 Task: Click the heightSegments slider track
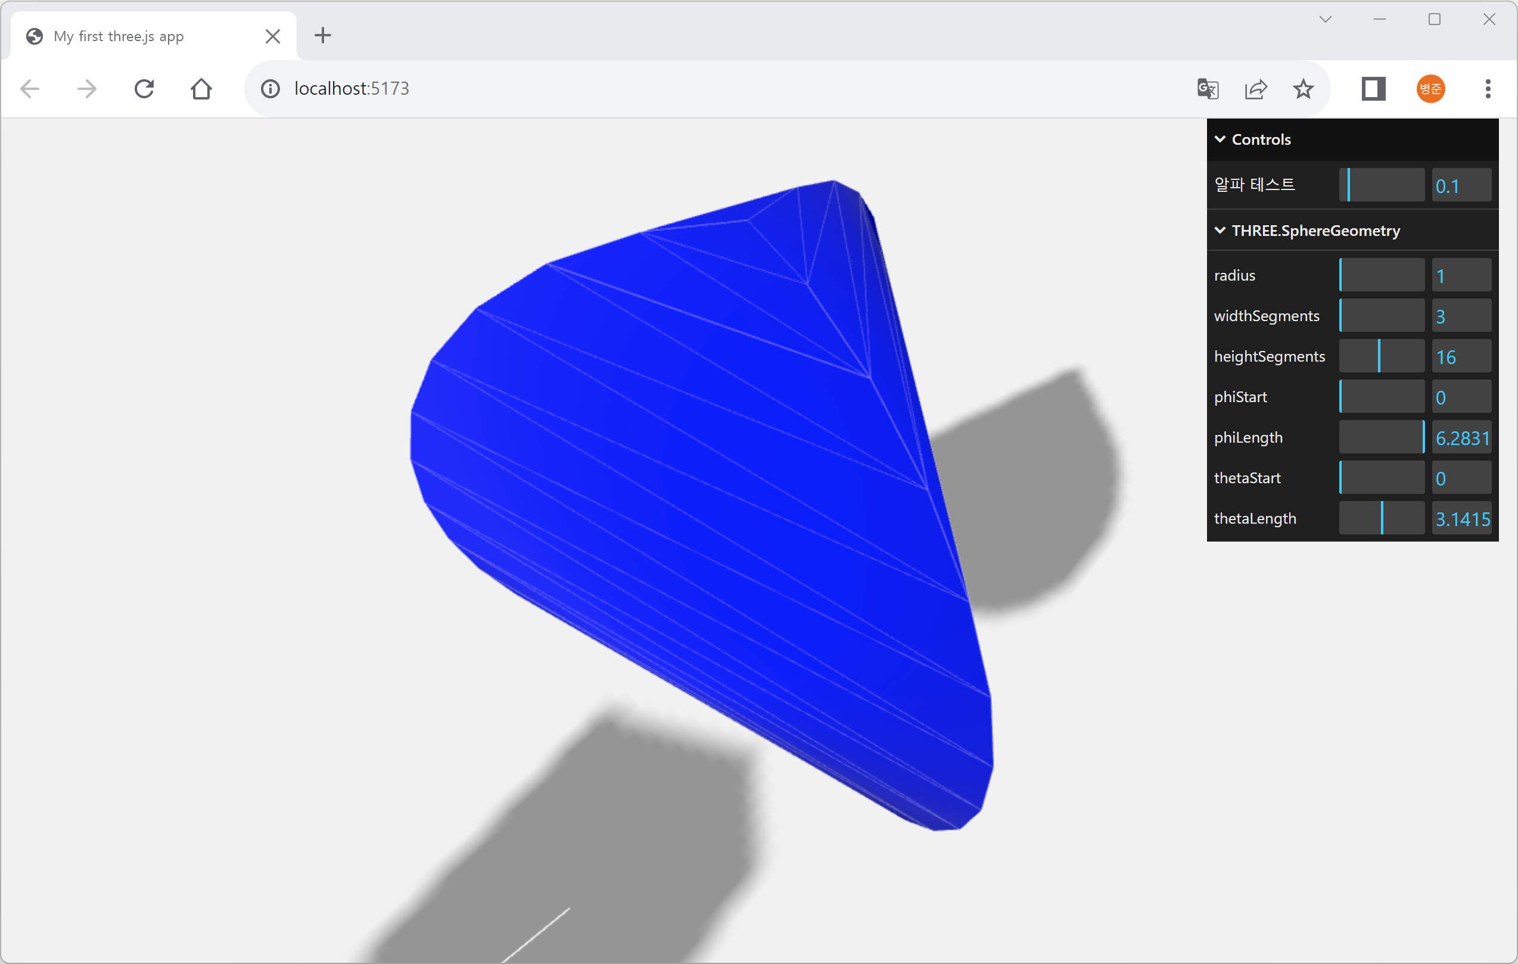pyautogui.click(x=1381, y=356)
